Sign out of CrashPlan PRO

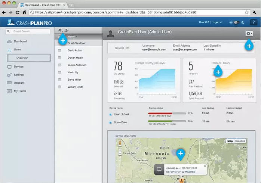point(217,22)
